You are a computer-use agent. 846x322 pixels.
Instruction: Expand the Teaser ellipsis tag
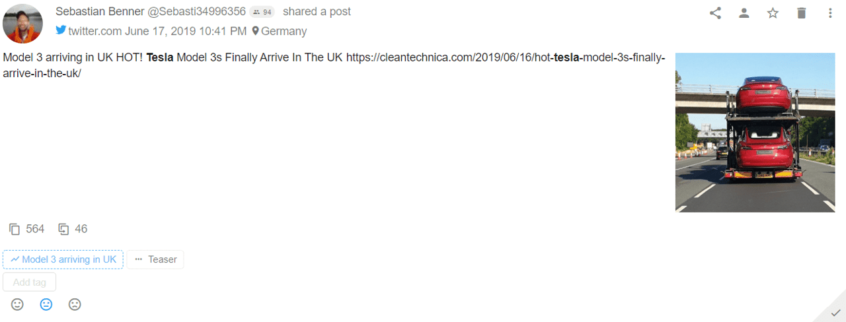[155, 259]
